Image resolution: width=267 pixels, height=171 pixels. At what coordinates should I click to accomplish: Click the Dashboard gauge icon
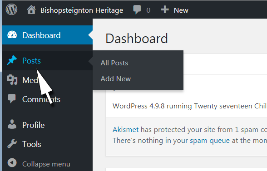[x=12, y=35]
